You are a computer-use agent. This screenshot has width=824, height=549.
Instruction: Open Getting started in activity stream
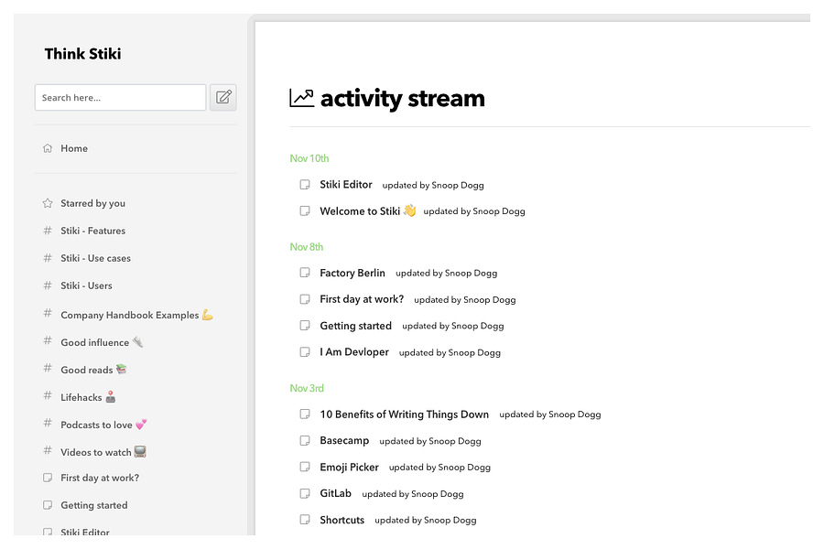click(356, 326)
